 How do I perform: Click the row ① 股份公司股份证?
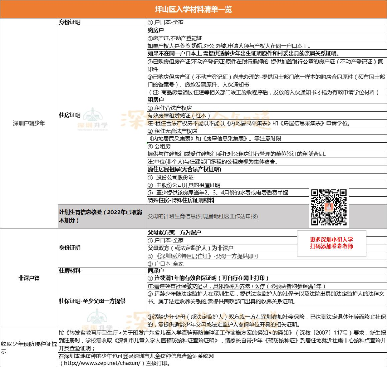point(267,177)
